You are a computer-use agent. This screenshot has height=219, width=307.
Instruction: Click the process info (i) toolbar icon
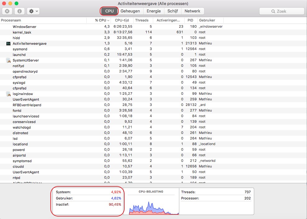click(20, 11)
